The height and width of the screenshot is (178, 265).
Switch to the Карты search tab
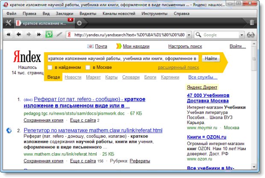112,77
